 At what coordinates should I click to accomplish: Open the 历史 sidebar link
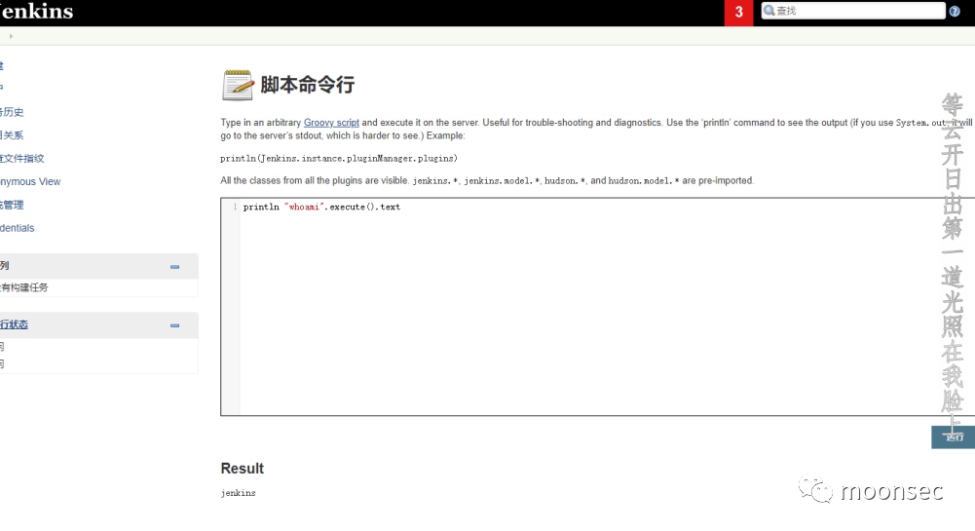point(12,112)
